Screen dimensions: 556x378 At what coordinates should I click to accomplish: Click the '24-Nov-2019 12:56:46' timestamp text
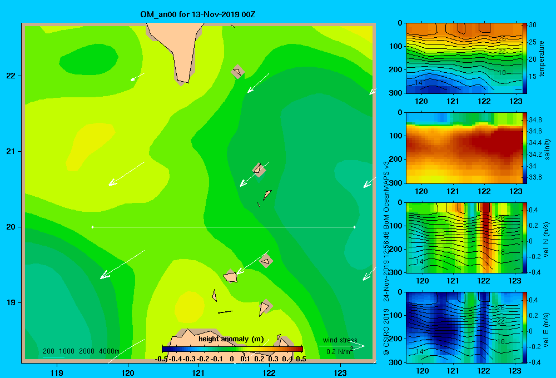386,267
